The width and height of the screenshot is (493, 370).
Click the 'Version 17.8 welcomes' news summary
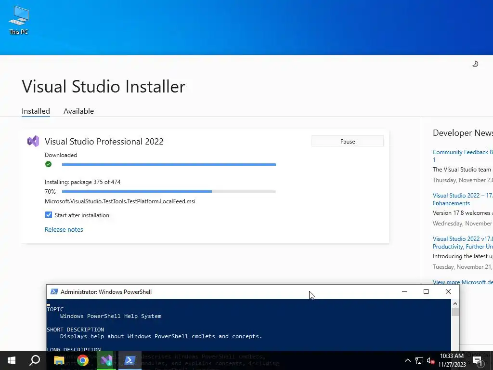[x=463, y=212]
